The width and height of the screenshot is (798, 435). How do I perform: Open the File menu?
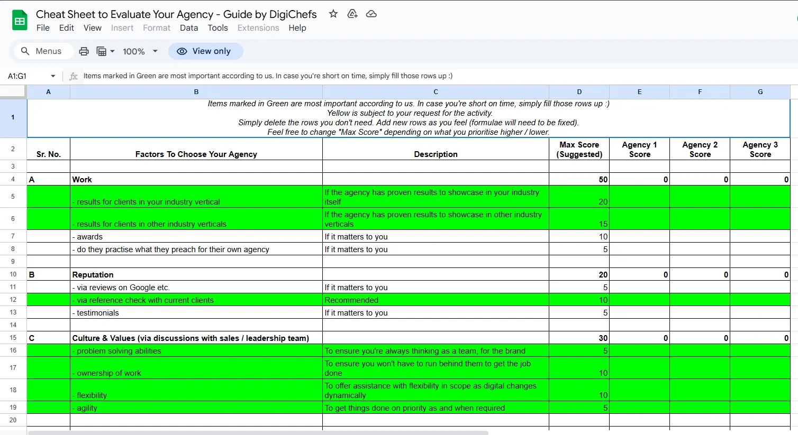click(43, 28)
